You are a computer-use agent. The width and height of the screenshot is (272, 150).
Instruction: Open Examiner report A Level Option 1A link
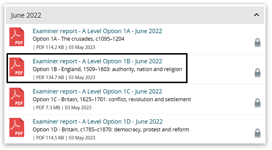click(97, 31)
